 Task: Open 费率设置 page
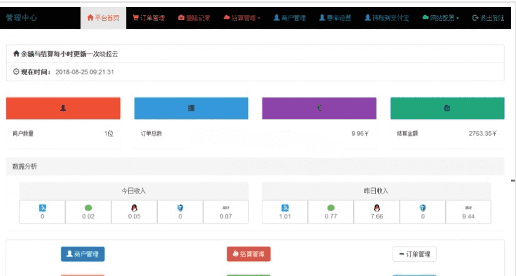[335, 18]
